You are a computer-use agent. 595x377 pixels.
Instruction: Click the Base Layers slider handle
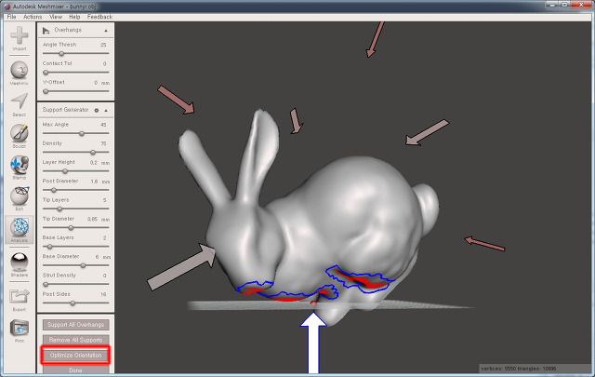point(49,247)
